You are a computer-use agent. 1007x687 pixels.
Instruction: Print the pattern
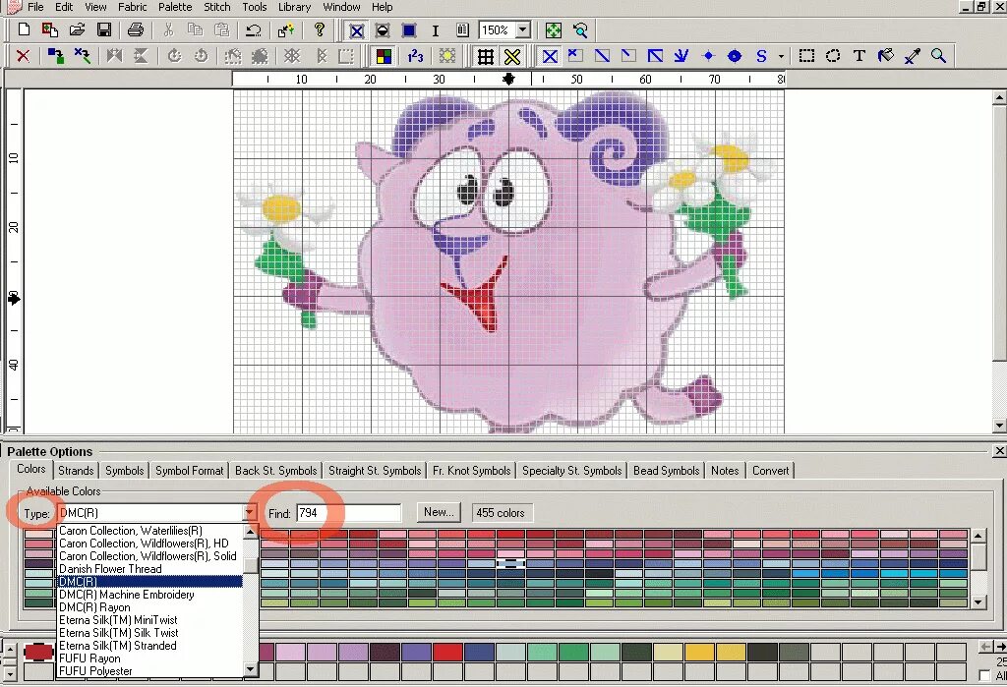click(x=136, y=29)
